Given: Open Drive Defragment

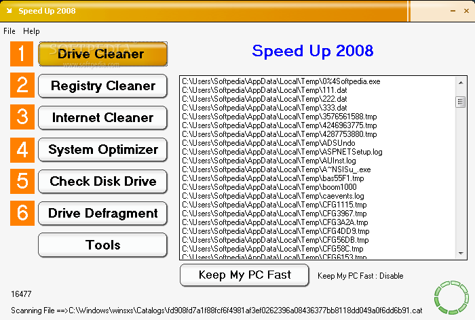Looking at the screenshot, I should pyautogui.click(x=102, y=214).
